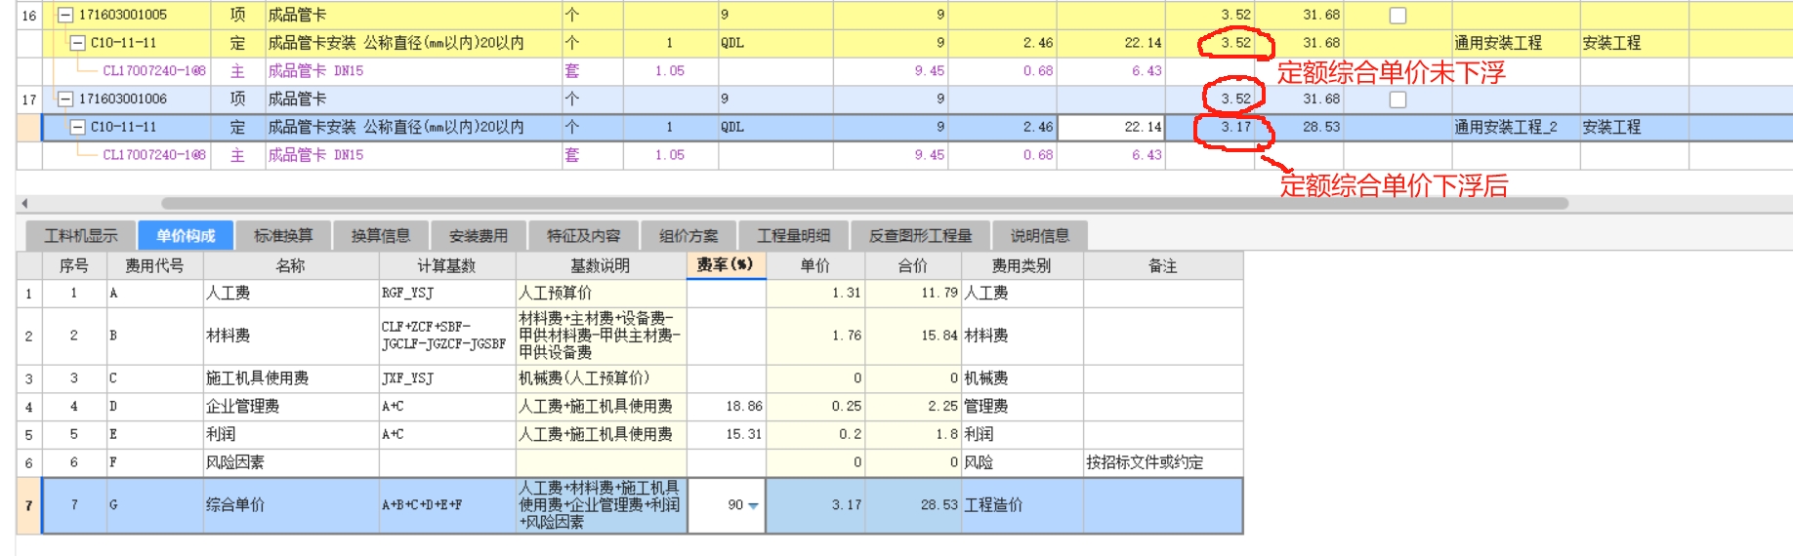The width and height of the screenshot is (1793, 556).
Task: Click 人工预算价 description cell
Action: coord(601,293)
